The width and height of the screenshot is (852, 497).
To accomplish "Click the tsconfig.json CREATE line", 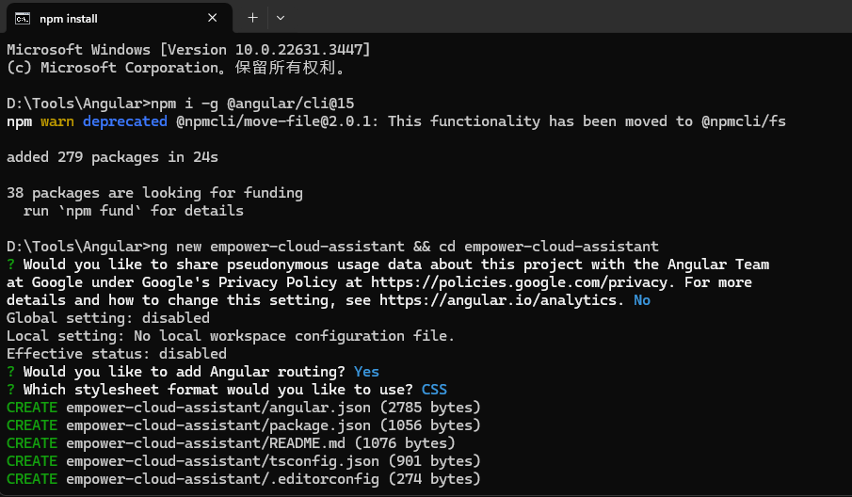I will click(243, 461).
